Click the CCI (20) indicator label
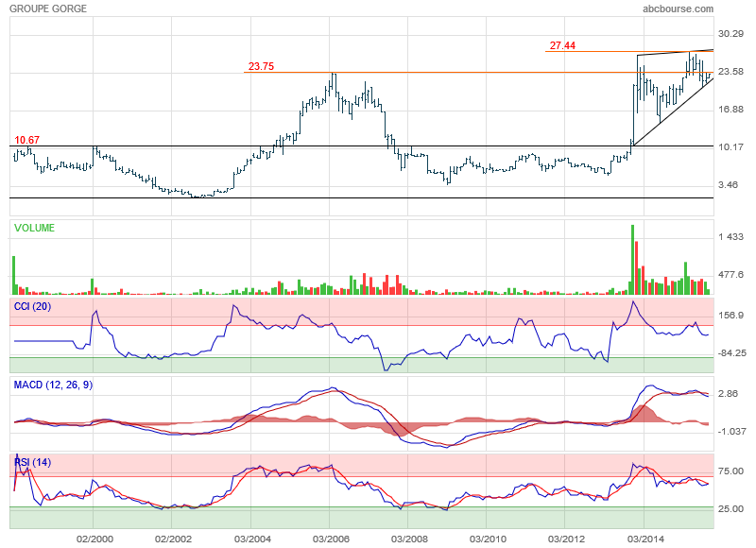756x548 pixels. pyautogui.click(x=32, y=306)
